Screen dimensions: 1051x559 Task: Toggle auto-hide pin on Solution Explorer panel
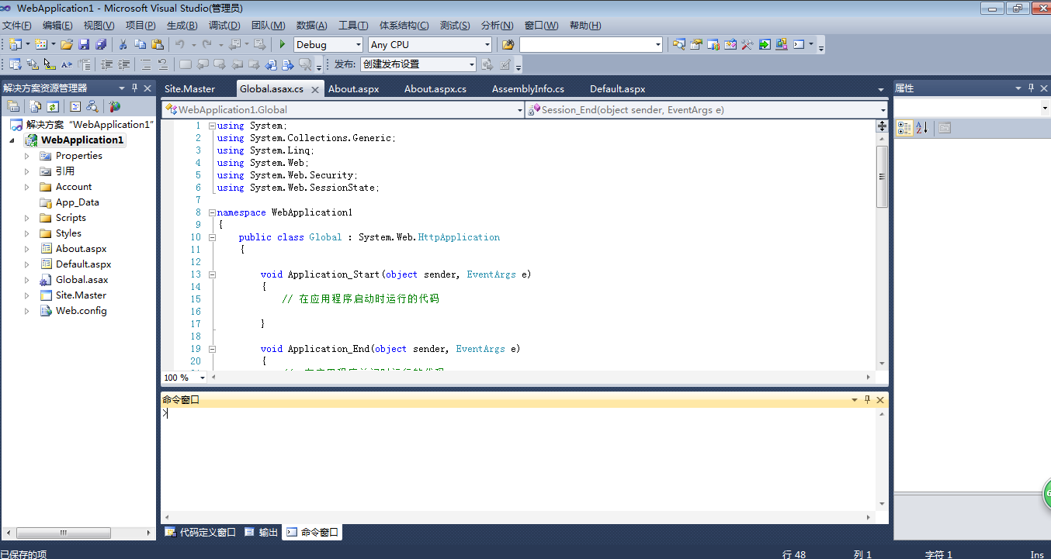click(x=135, y=88)
